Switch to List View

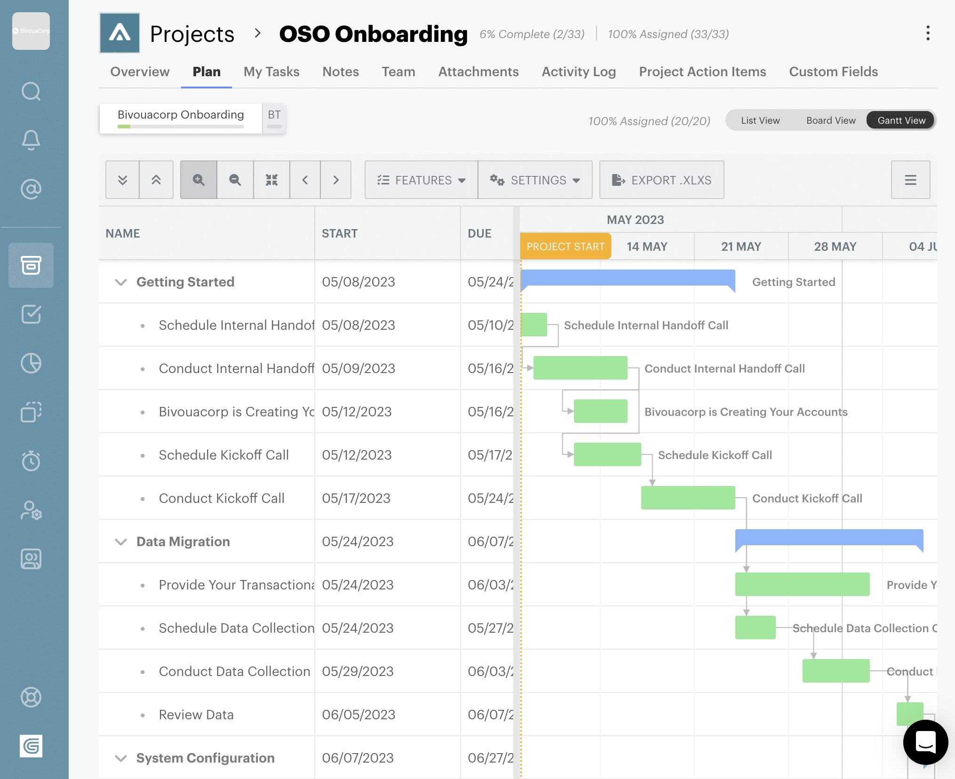pyautogui.click(x=760, y=120)
